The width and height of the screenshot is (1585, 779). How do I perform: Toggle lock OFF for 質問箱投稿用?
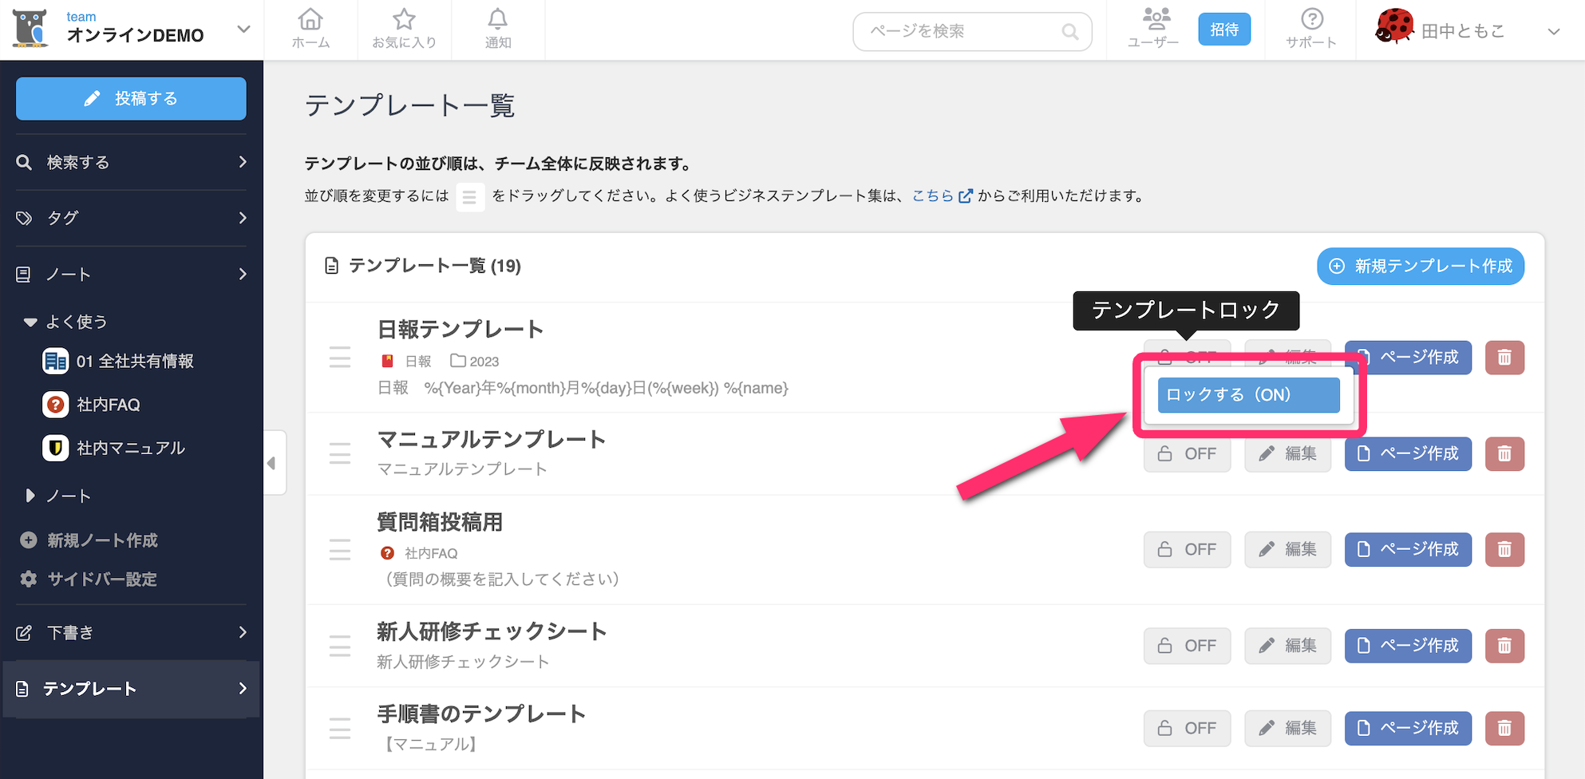[x=1187, y=550]
